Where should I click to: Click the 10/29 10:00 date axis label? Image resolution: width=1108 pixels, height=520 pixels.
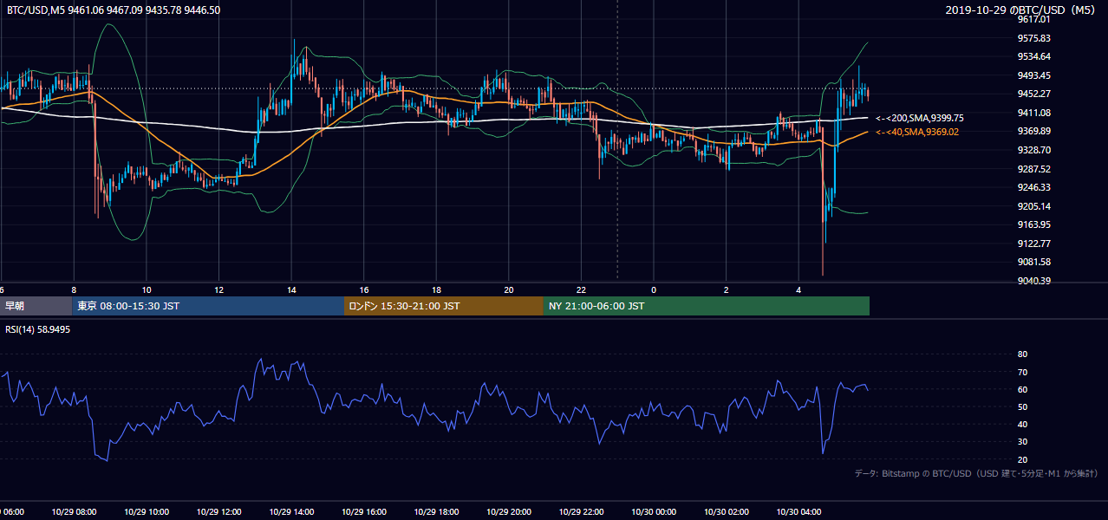tap(147, 511)
